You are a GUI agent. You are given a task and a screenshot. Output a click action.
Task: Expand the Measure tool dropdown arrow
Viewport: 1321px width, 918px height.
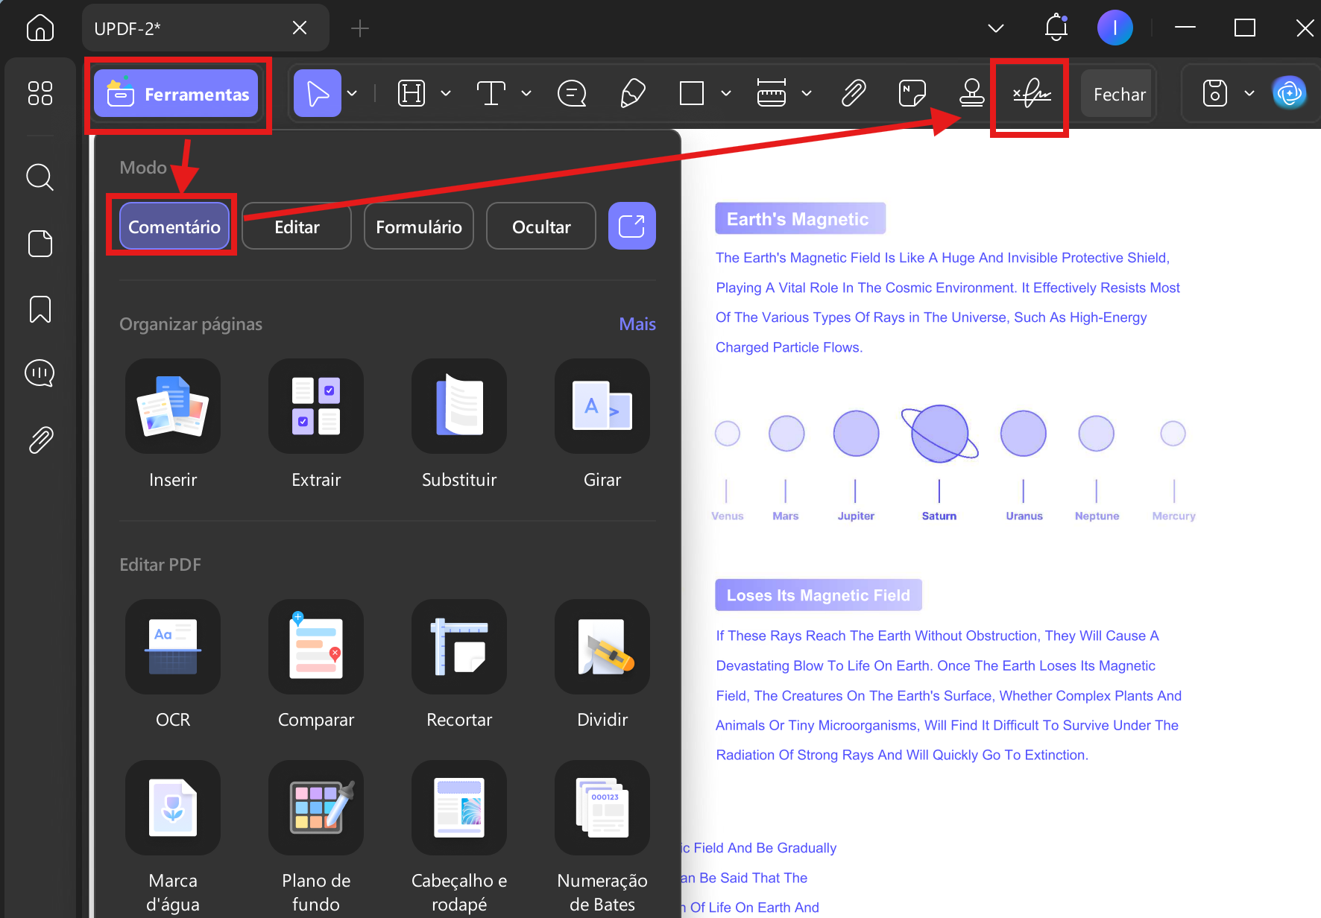click(x=807, y=94)
